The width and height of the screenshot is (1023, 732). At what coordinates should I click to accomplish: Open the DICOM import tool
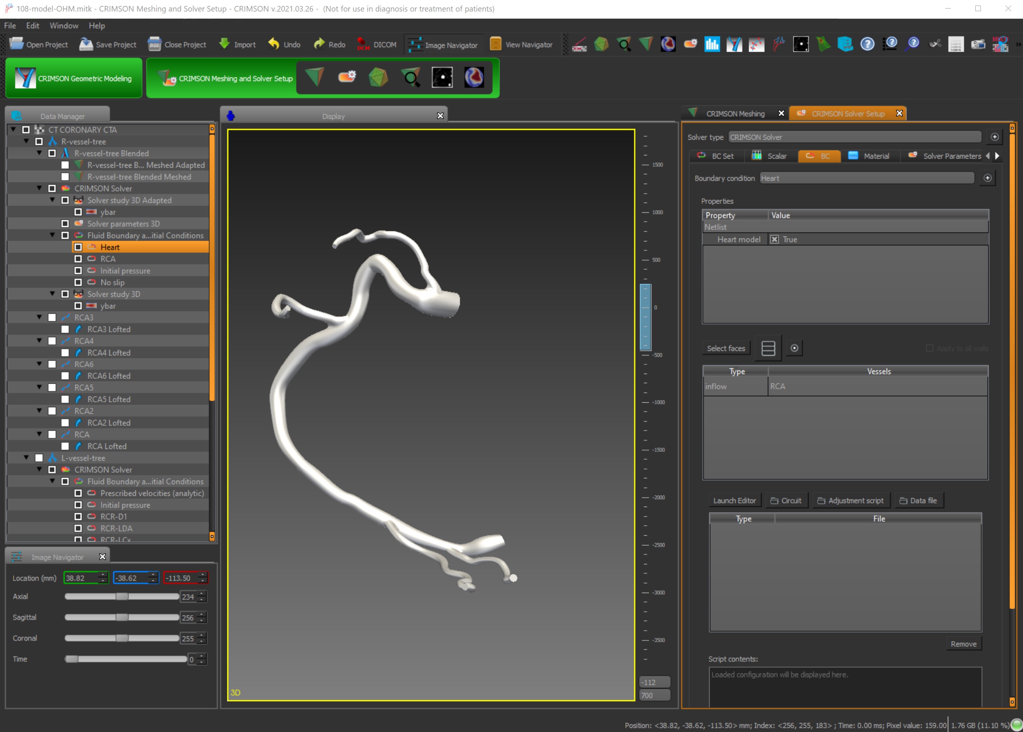[377, 45]
